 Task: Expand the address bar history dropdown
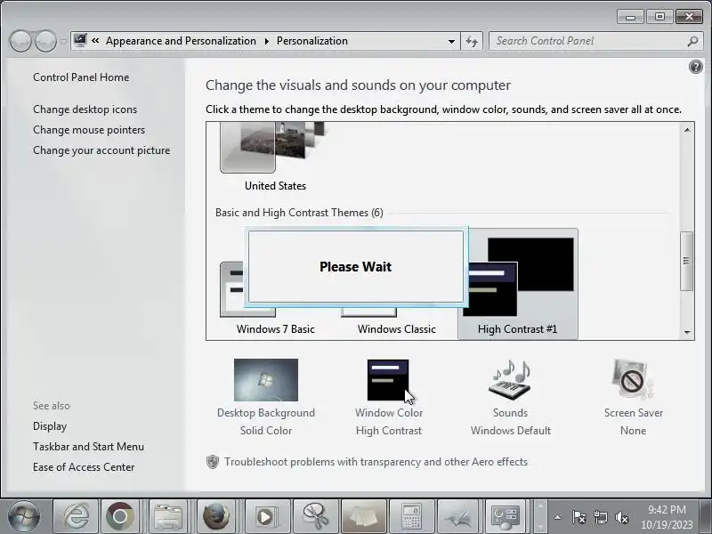[451, 41]
